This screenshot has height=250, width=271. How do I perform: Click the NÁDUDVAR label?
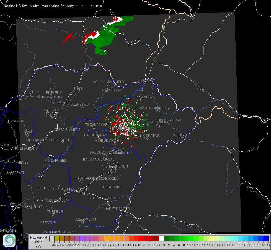[x=84, y=178]
